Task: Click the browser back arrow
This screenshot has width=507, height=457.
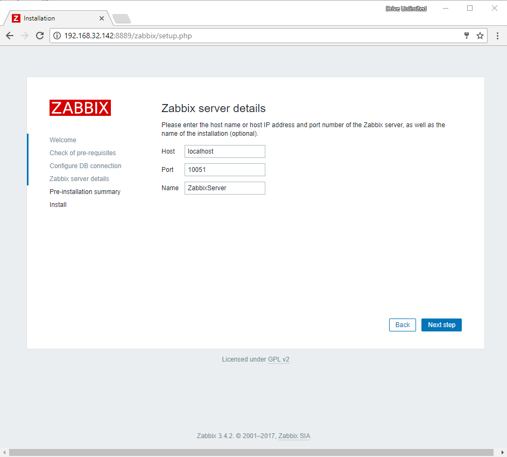Action: point(10,36)
